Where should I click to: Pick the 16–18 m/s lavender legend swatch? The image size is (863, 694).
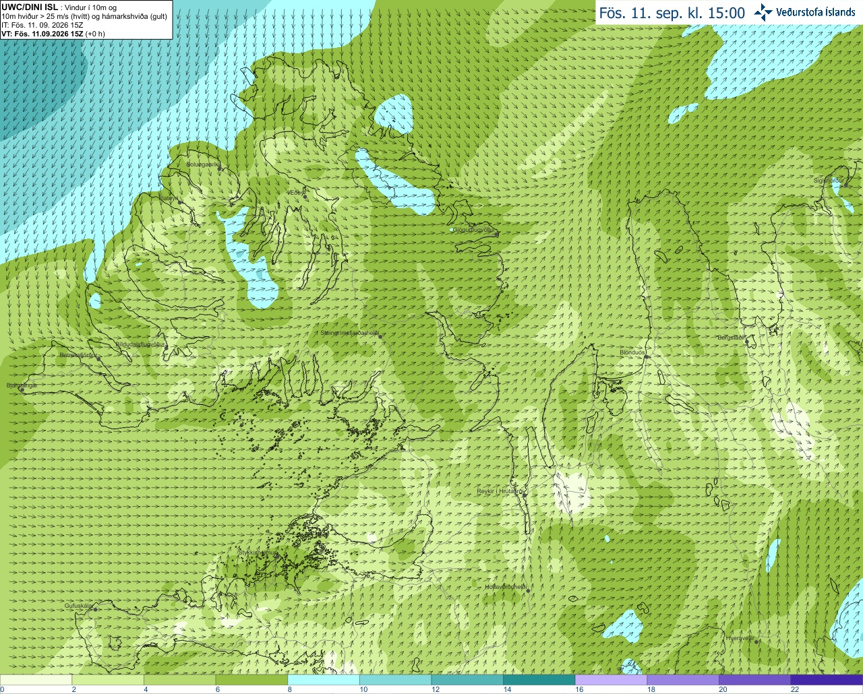tap(611, 680)
